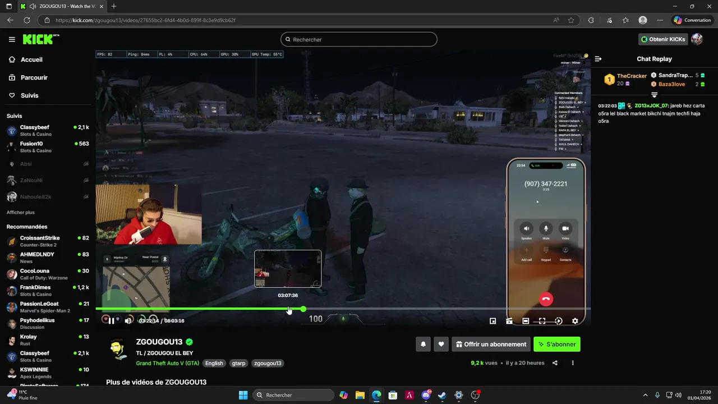Open Steam from taskbar
This screenshot has height=404, width=718.
[442, 395]
